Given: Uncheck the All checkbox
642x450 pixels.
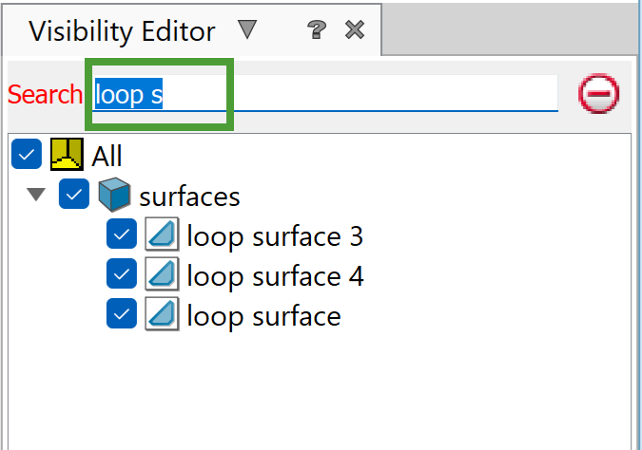Looking at the screenshot, I should click(28, 155).
